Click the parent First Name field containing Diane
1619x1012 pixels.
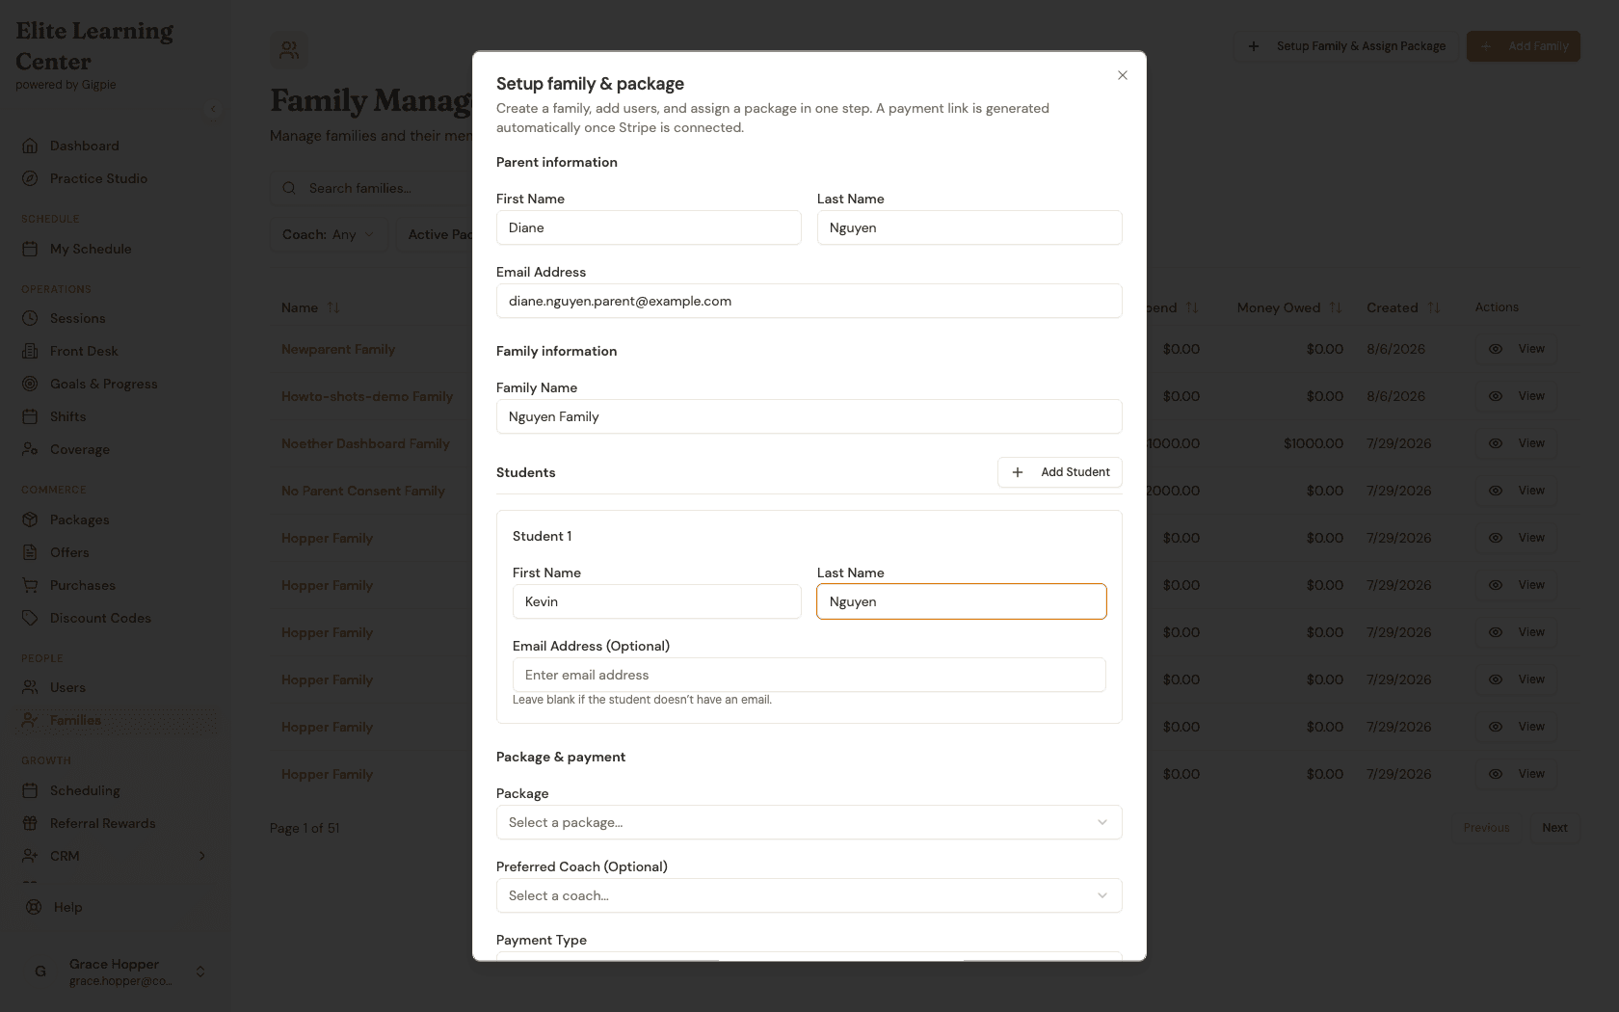[x=649, y=227]
